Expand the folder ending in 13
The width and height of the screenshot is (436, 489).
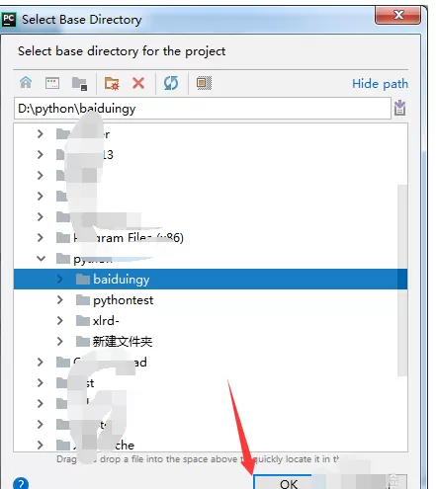(x=41, y=154)
